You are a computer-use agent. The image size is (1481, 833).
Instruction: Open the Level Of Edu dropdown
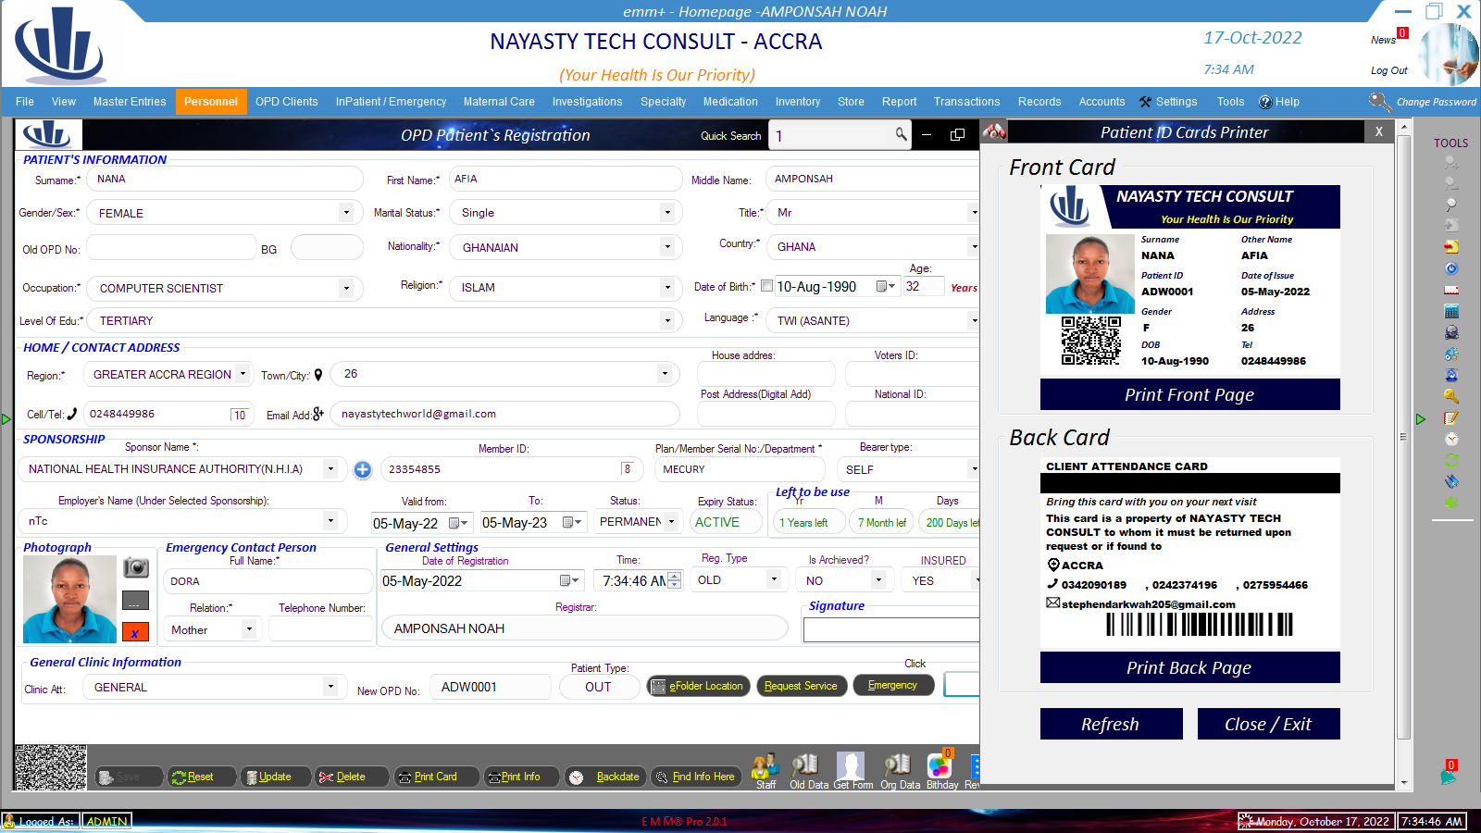point(666,320)
